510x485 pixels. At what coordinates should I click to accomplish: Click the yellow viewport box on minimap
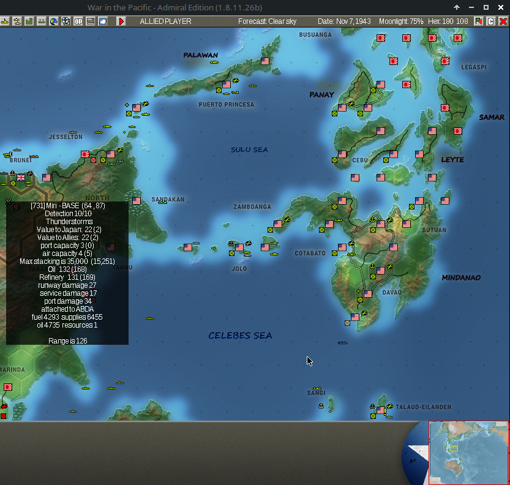tap(454, 449)
